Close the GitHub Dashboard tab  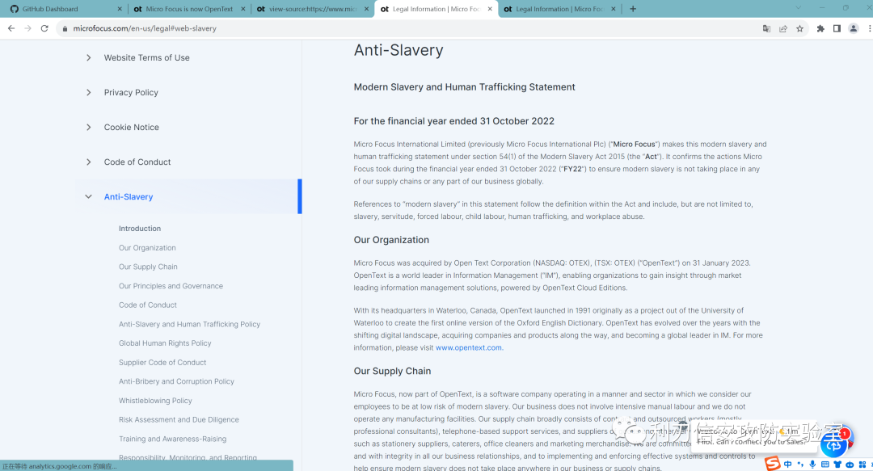pos(120,9)
